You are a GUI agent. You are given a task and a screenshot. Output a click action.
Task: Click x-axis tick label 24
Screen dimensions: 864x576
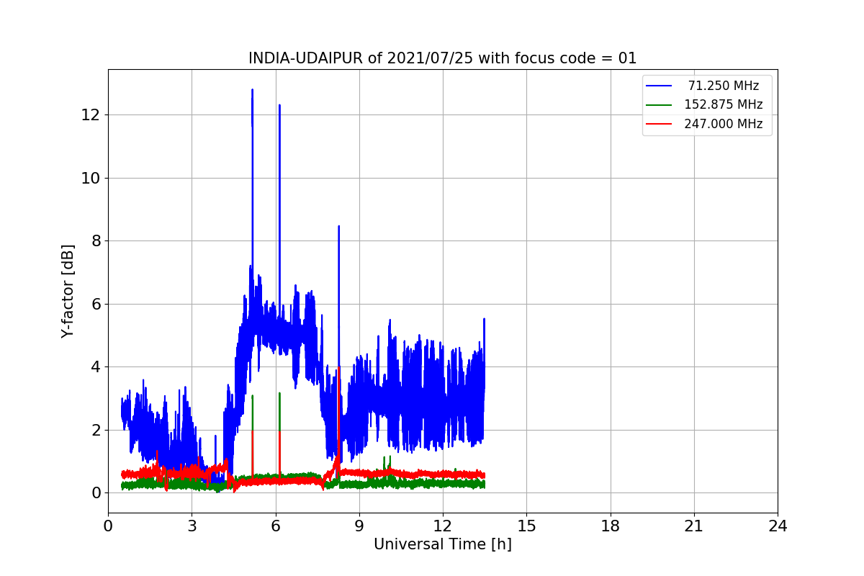point(778,526)
